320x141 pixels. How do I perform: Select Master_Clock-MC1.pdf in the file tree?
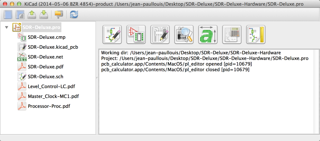(x=53, y=96)
